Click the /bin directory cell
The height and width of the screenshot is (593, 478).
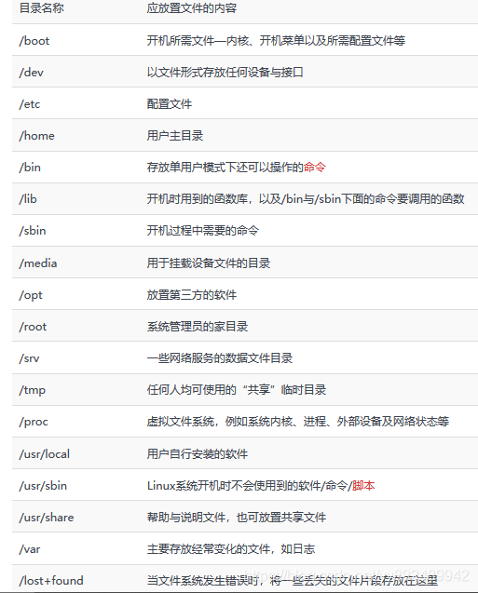[30, 167]
